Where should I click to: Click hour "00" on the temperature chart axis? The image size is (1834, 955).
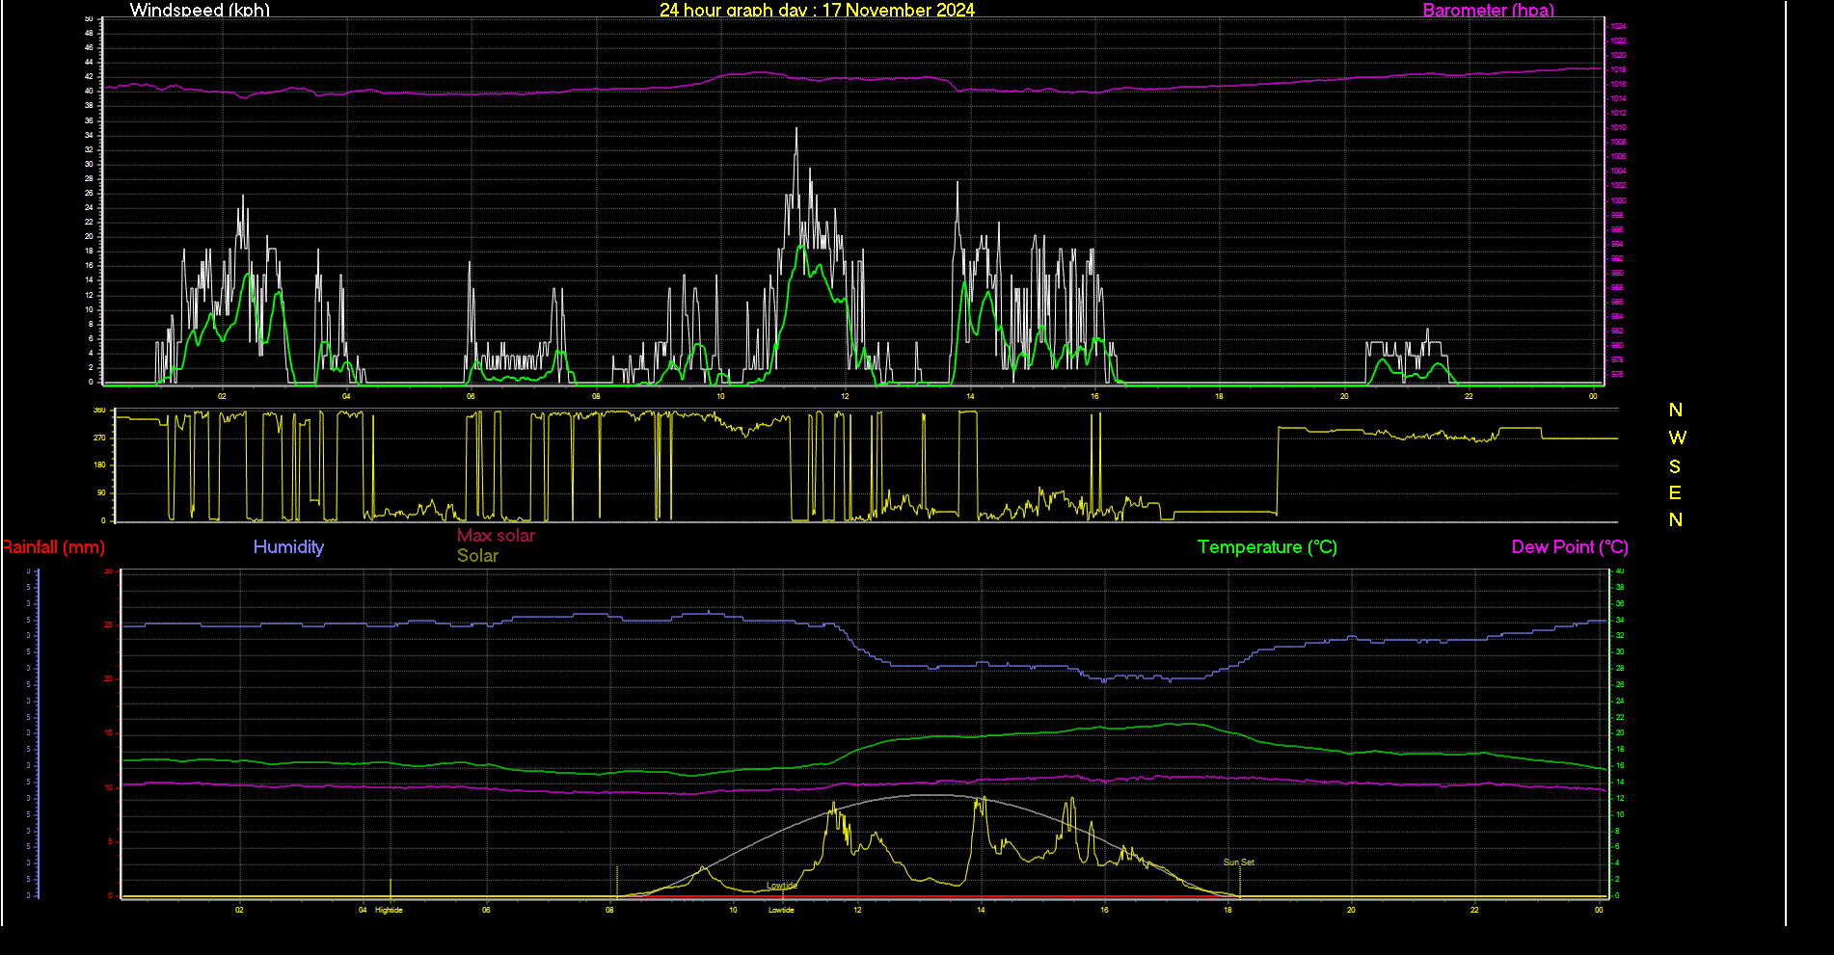(x=1599, y=910)
